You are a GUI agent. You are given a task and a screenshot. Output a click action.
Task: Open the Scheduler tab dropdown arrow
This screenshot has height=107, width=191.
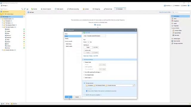pyautogui.click(x=125, y=9)
